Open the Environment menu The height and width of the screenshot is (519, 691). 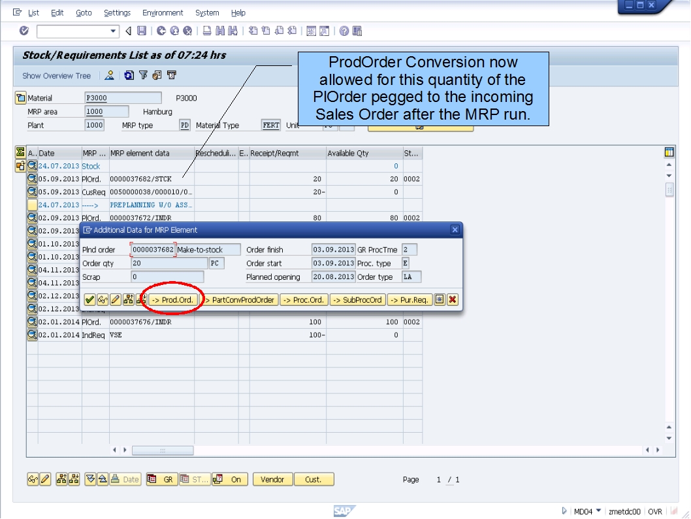click(x=162, y=12)
